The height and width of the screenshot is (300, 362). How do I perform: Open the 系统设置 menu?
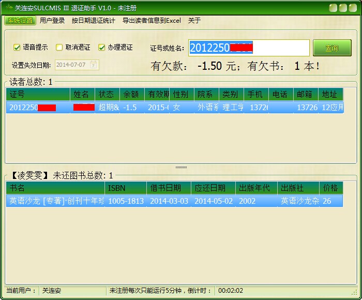tap(20, 21)
